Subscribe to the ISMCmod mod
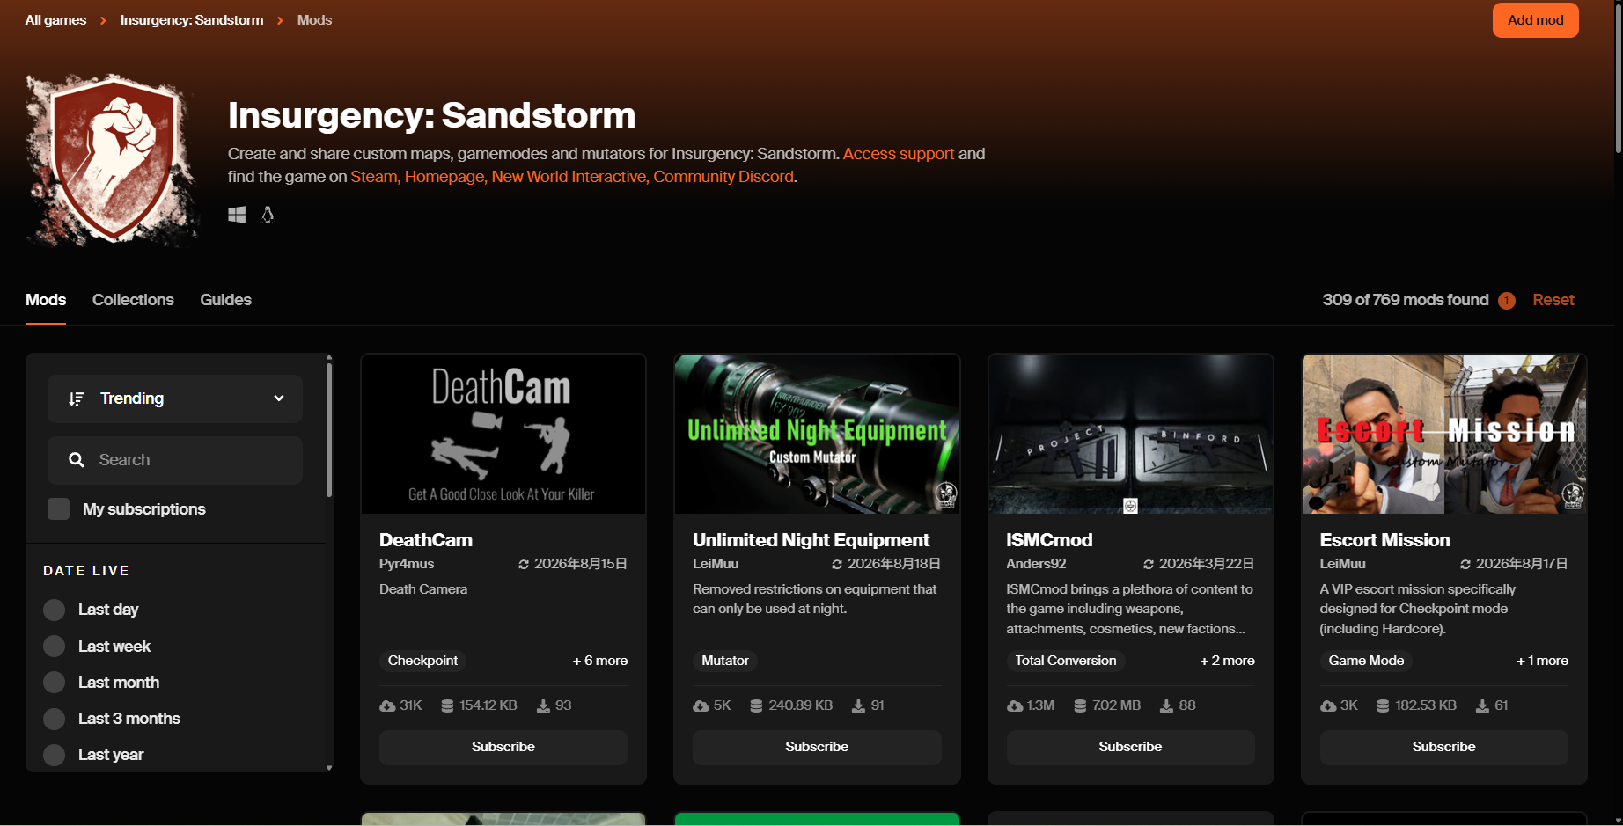 pos(1130,747)
